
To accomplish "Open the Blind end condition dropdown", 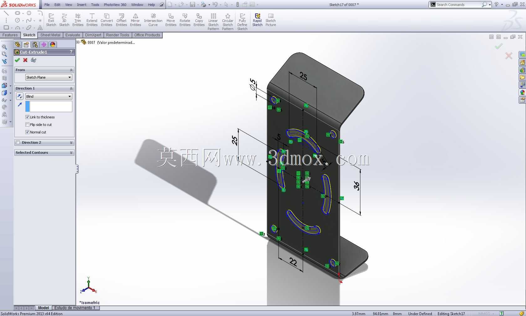I will pyautogui.click(x=49, y=96).
